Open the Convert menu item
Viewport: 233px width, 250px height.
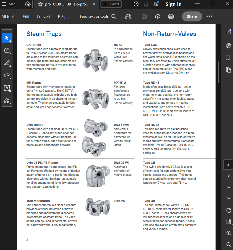(44, 17)
